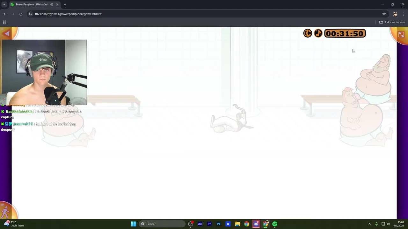Open a new browser tab
Viewport: 408px width, 229px height.
coord(65,4)
